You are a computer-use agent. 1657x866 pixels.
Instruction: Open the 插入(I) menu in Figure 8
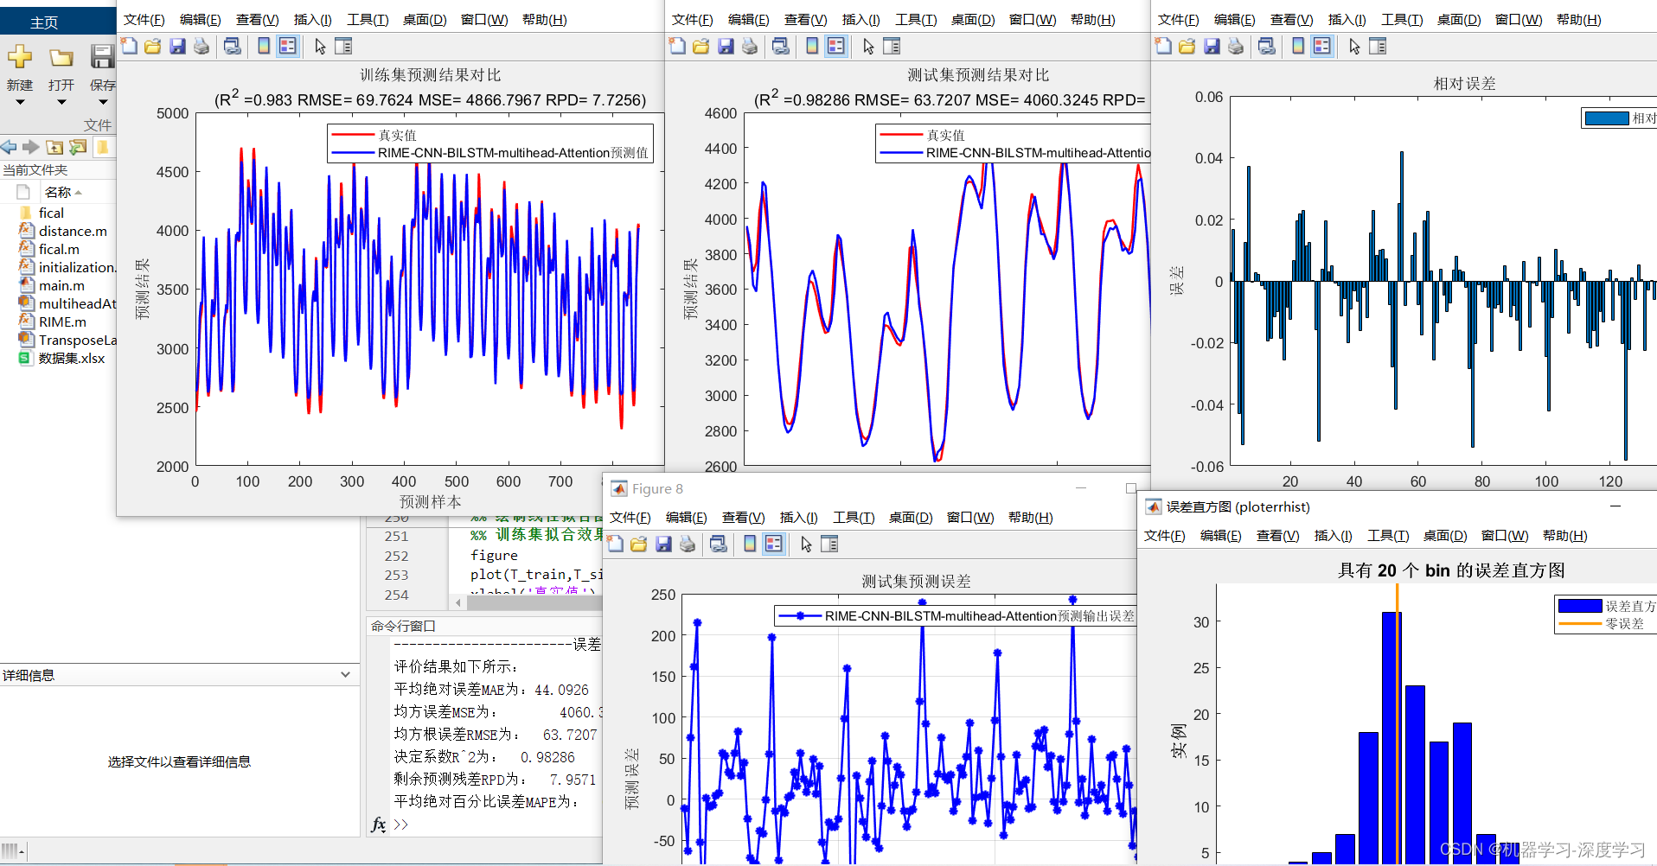(798, 517)
